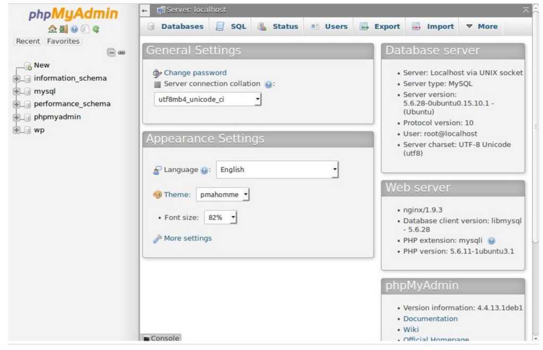Select the information_schema database name
The image size is (543, 350).
[x=71, y=78]
